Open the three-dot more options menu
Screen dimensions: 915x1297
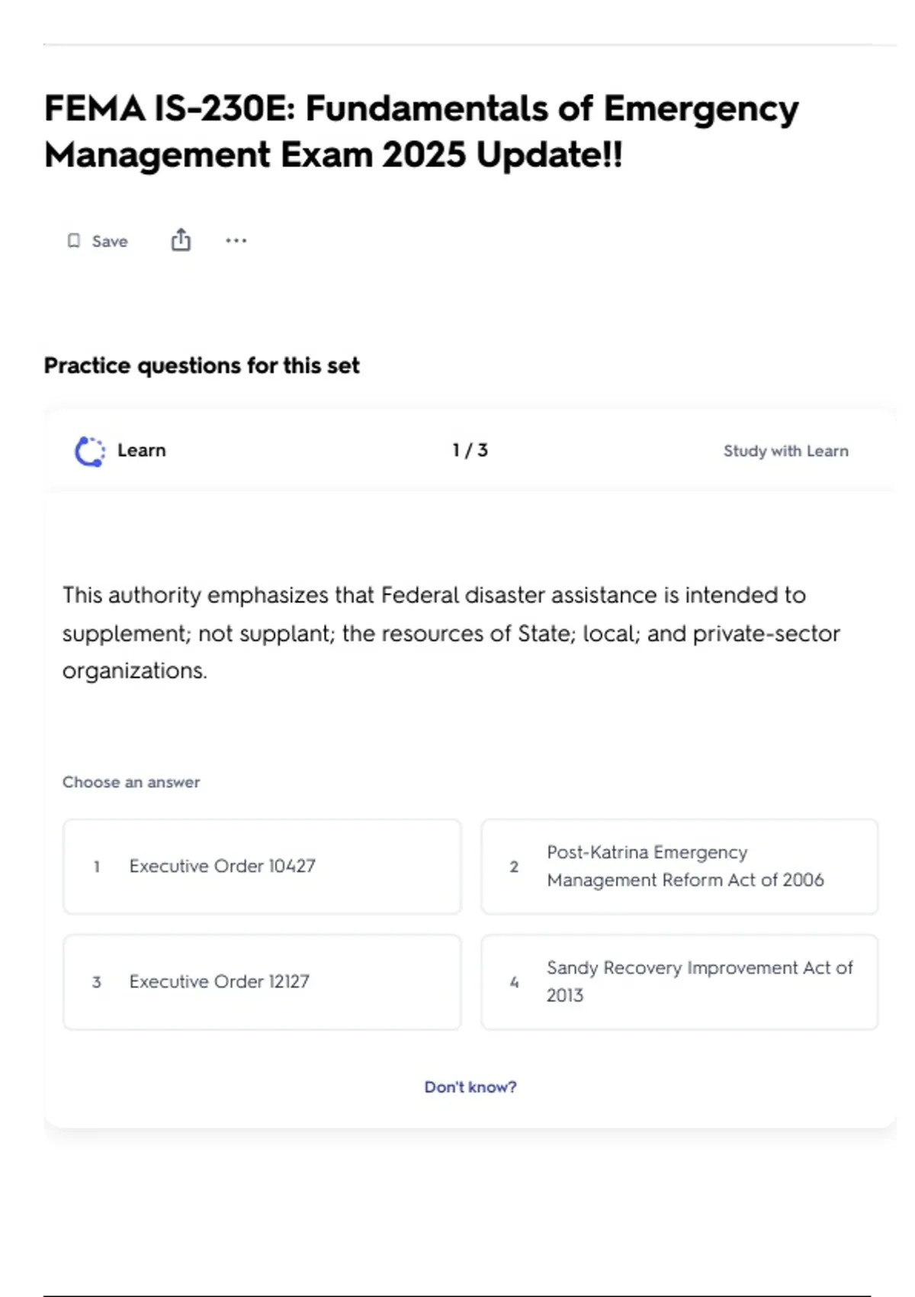236,240
